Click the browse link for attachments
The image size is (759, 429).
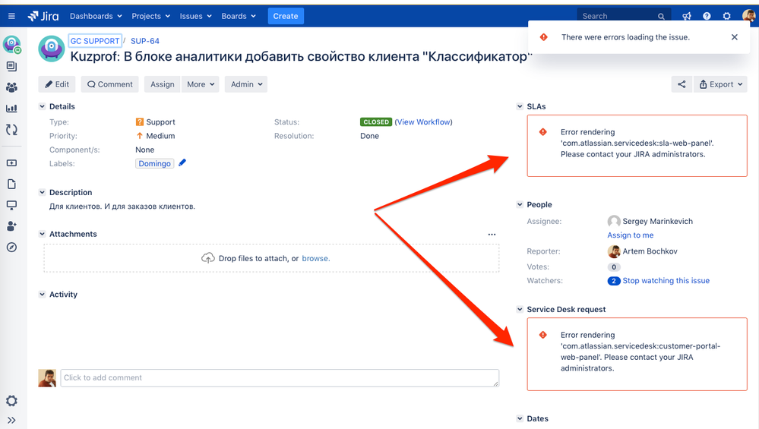(315, 258)
